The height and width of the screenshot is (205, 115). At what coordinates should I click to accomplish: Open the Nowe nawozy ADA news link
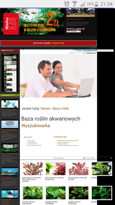[x=9, y=110]
